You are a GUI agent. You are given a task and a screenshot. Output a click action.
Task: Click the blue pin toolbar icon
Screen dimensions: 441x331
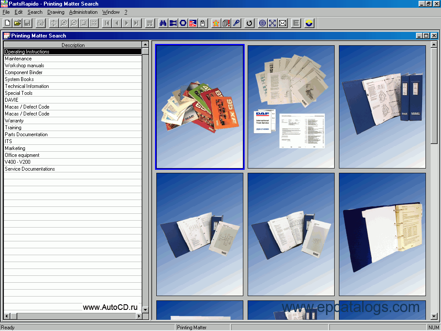(236, 23)
